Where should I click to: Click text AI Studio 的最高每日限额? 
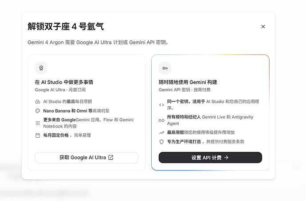[67, 101]
